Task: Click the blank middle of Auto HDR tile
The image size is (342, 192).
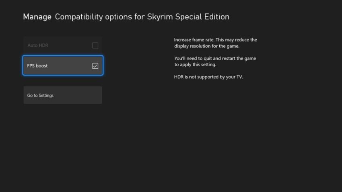Action: (x=70, y=45)
